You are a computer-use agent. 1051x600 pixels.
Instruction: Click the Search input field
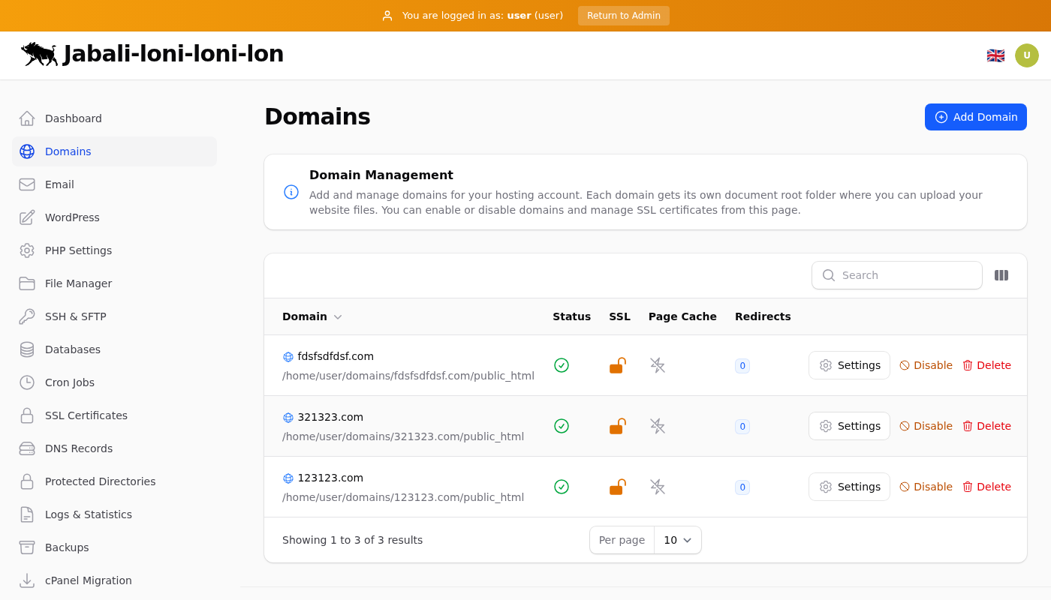905,275
